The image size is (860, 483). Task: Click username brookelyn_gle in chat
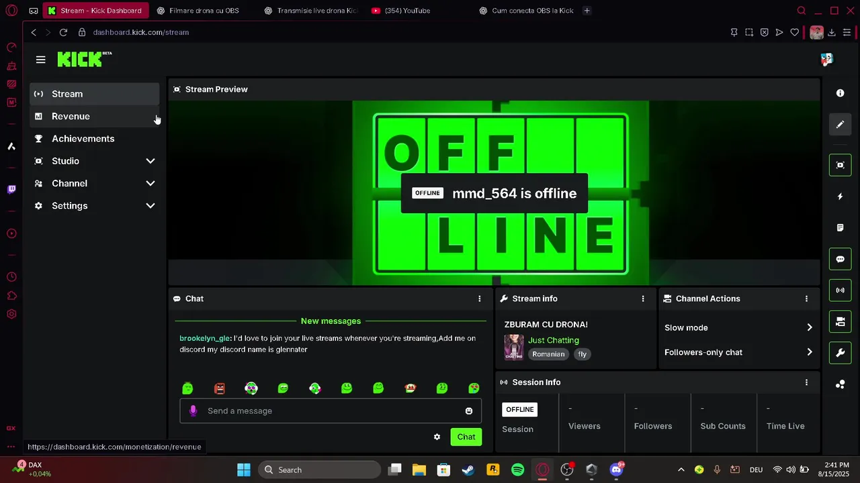[205, 338]
